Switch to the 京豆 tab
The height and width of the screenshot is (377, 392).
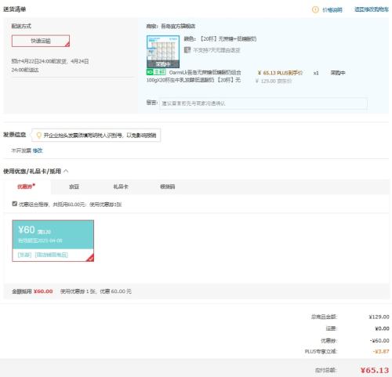click(x=74, y=187)
